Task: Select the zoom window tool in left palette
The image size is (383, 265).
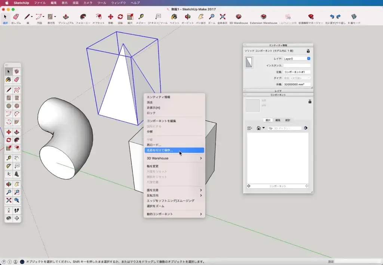Action: point(16,192)
